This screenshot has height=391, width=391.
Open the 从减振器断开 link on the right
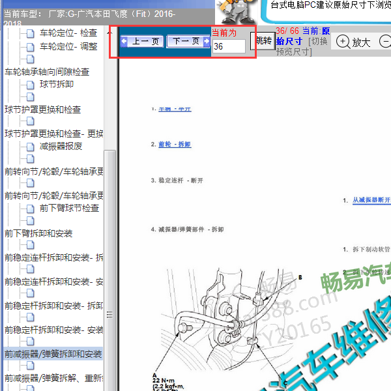click(371, 200)
